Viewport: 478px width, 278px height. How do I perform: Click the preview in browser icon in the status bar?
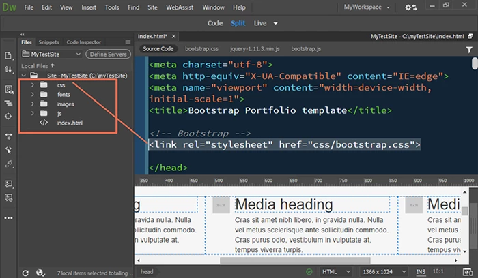click(x=467, y=272)
